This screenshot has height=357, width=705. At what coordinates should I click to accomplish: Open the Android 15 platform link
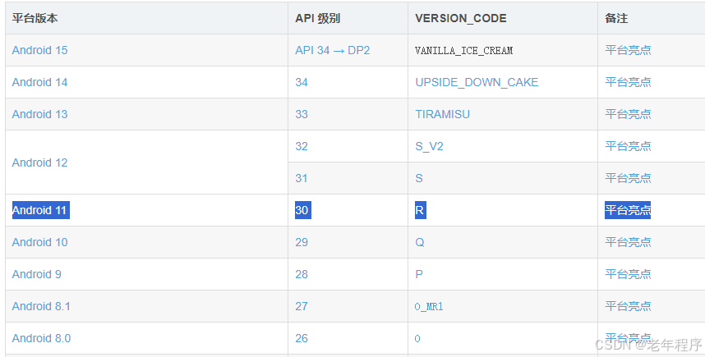[x=39, y=50]
